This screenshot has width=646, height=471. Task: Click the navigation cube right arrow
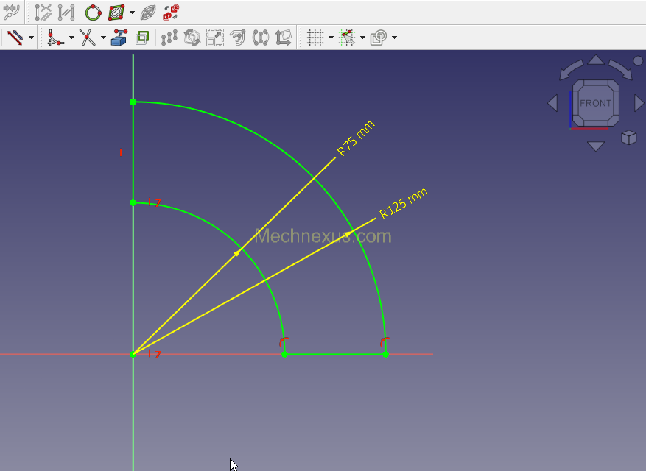coord(639,103)
